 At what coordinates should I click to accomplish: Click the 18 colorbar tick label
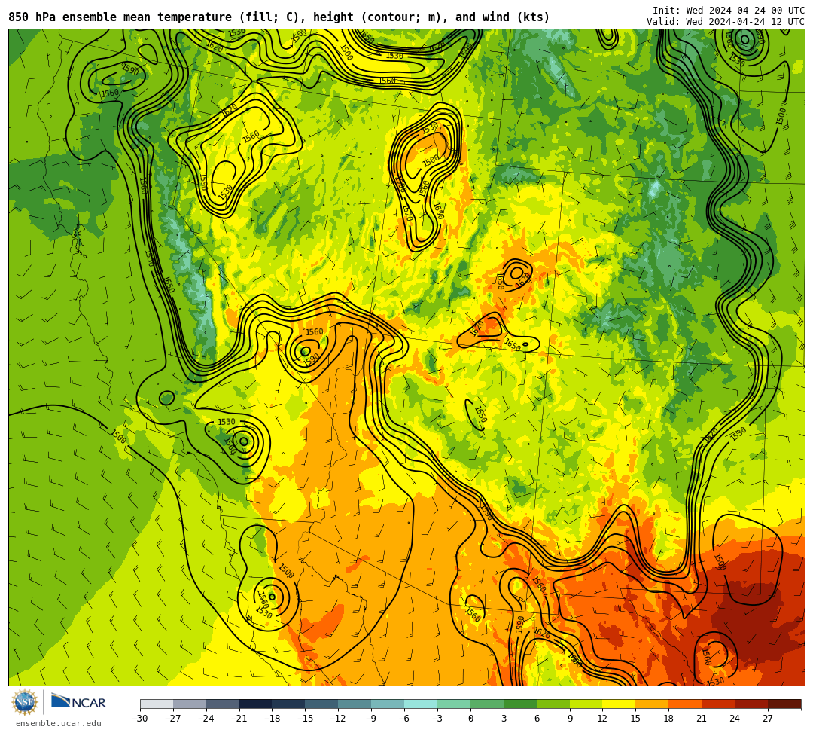pos(669,719)
